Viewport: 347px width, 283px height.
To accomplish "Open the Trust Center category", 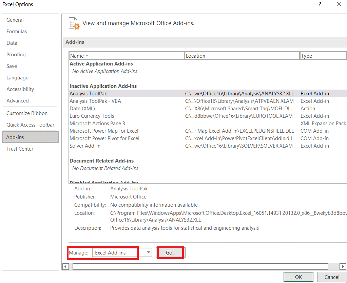I will (20, 149).
